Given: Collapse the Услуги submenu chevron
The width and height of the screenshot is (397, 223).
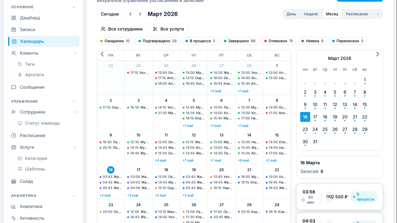Looking at the screenshot, I should pos(75,147).
